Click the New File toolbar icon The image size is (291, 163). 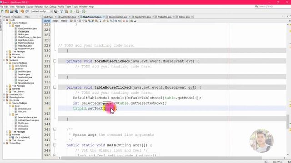(2, 11)
